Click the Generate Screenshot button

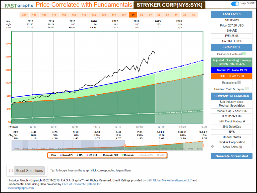(231, 156)
